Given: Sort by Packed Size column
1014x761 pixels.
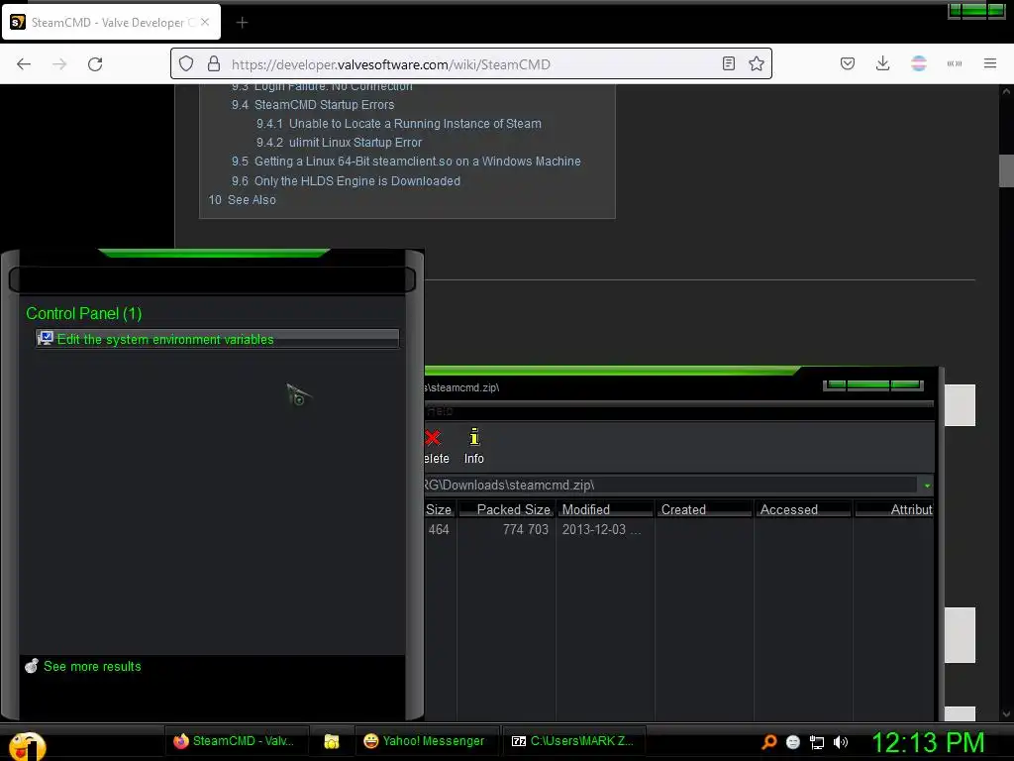Looking at the screenshot, I should (506, 510).
